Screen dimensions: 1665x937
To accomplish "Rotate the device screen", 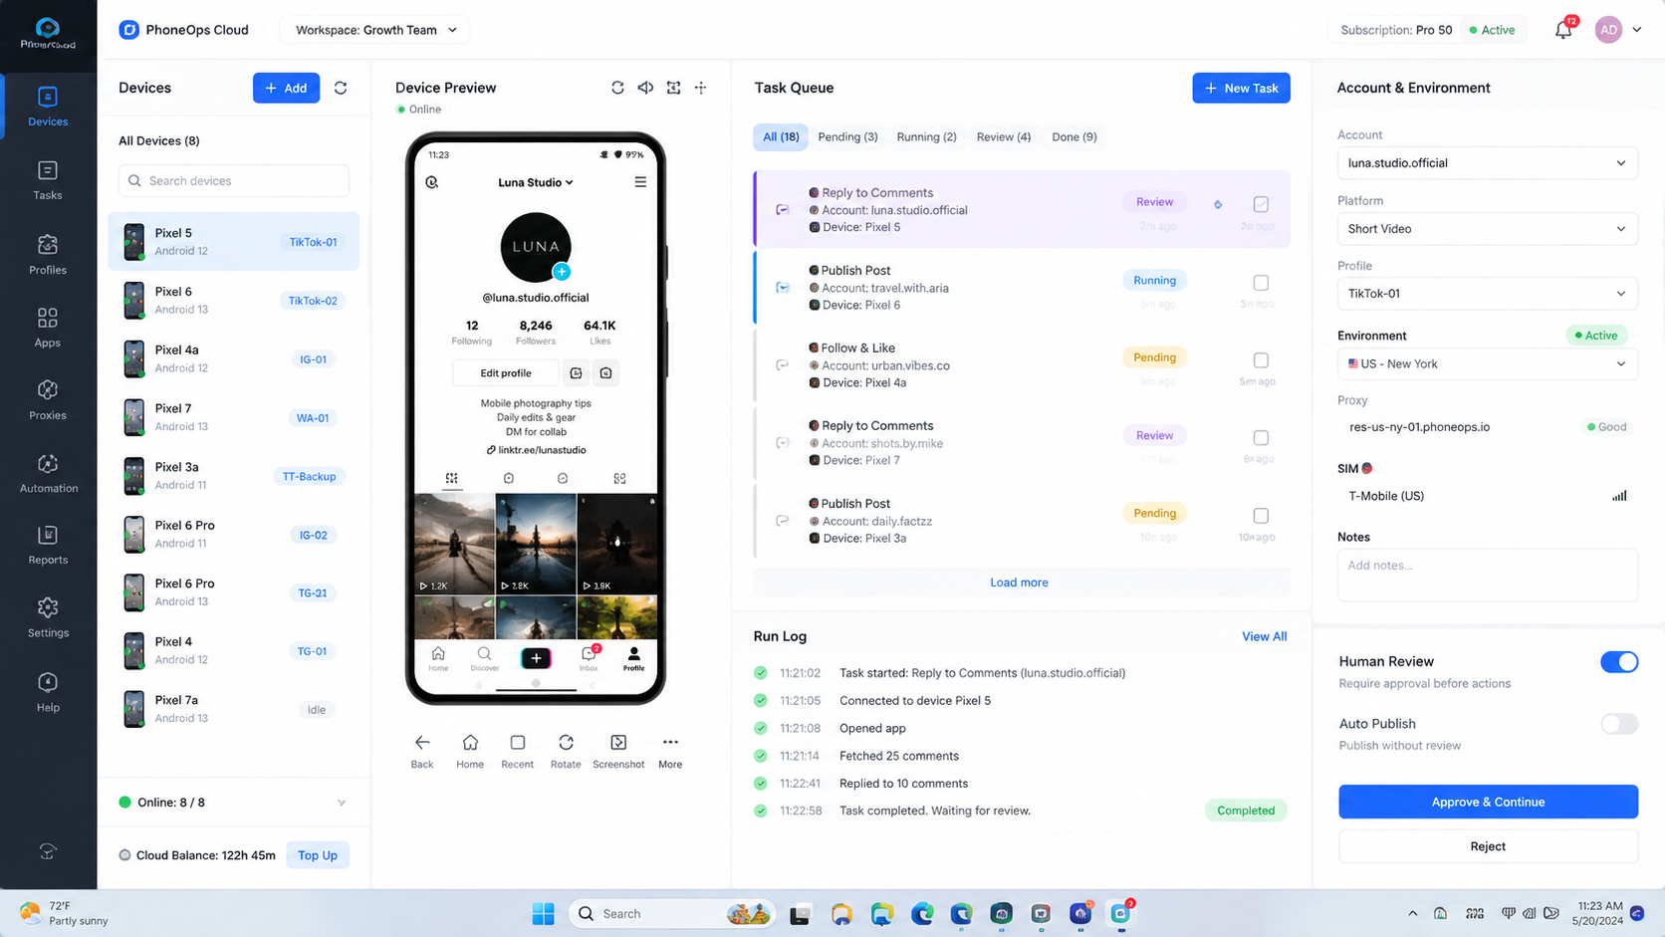I will point(566,751).
